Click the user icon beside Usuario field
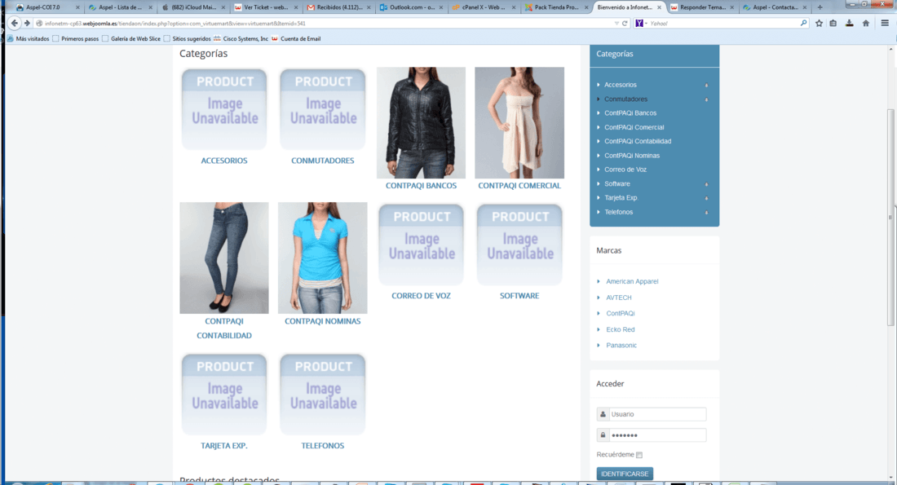 [603, 414]
